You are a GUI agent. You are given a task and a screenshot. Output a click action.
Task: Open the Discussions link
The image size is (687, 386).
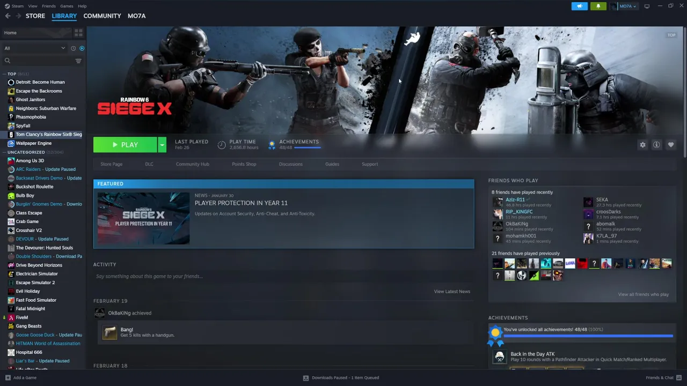(x=291, y=164)
